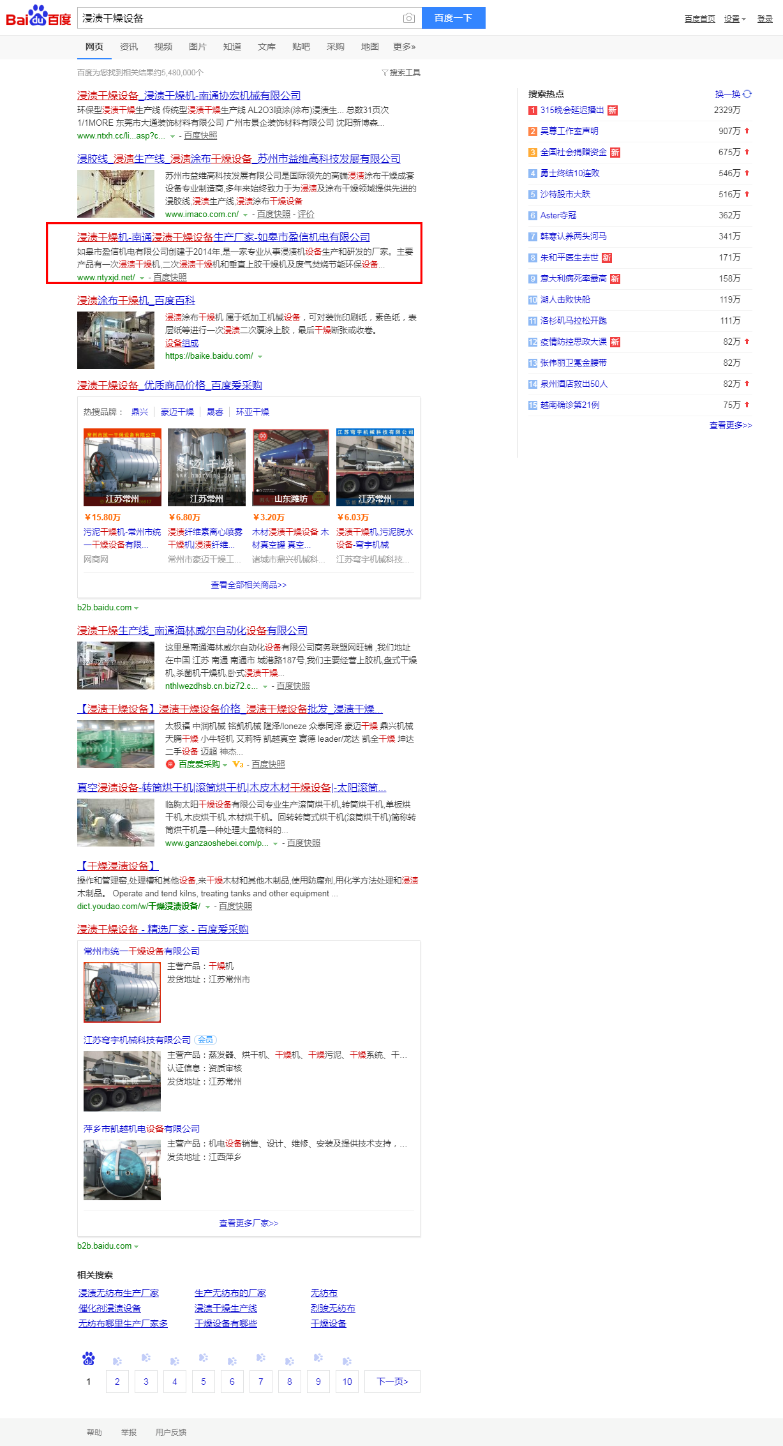The image size is (783, 1446).
Task: Click the 百度一下 search button
Action: click(x=454, y=18)
